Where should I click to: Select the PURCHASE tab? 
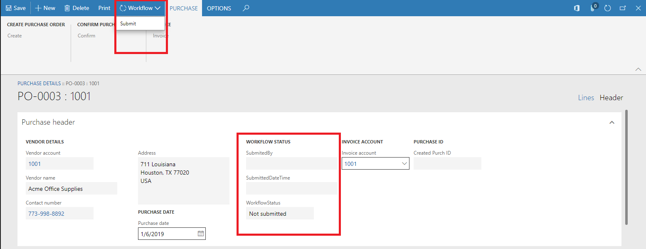pos(183,8)
